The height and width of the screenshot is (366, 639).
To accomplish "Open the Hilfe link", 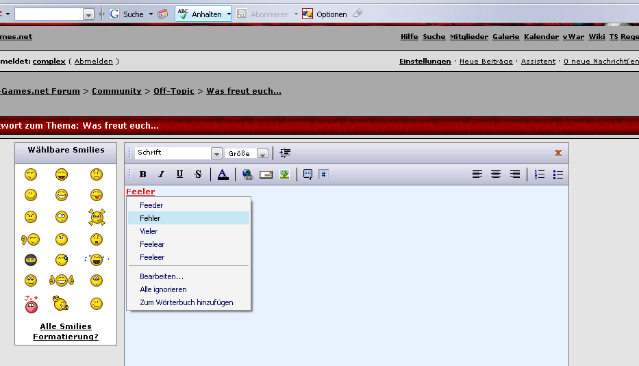I will (x=409, y=37).
